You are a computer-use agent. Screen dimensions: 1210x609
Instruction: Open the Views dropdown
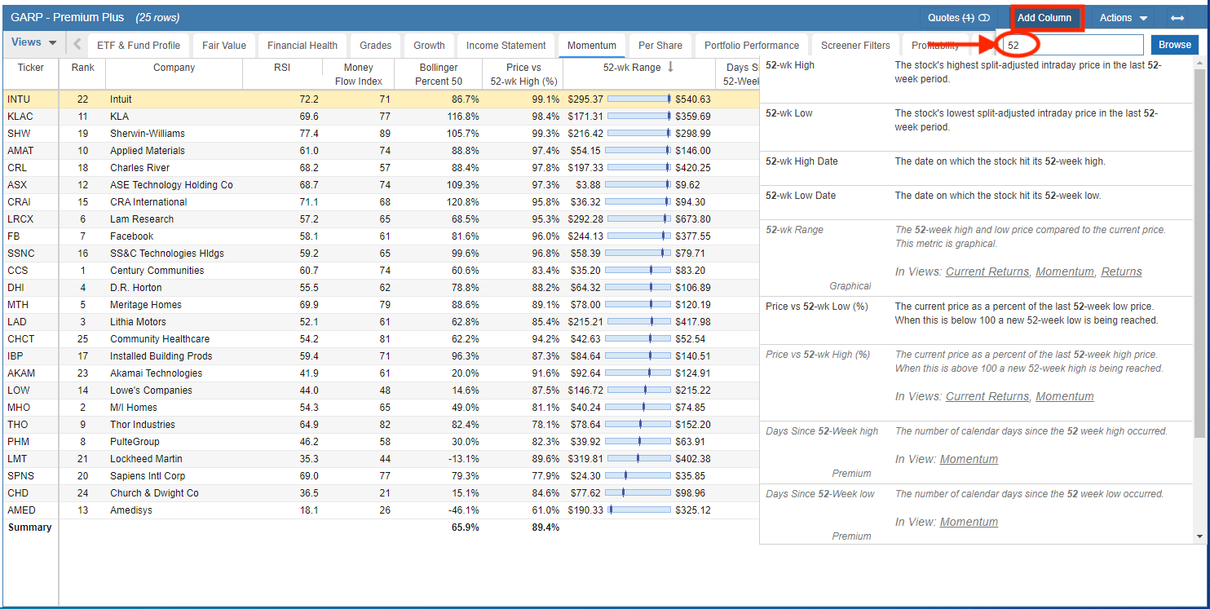(34, 42)
